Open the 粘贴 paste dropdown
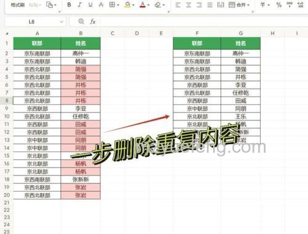The height and width of the screenshot is (234, 308). coord(35,5)
